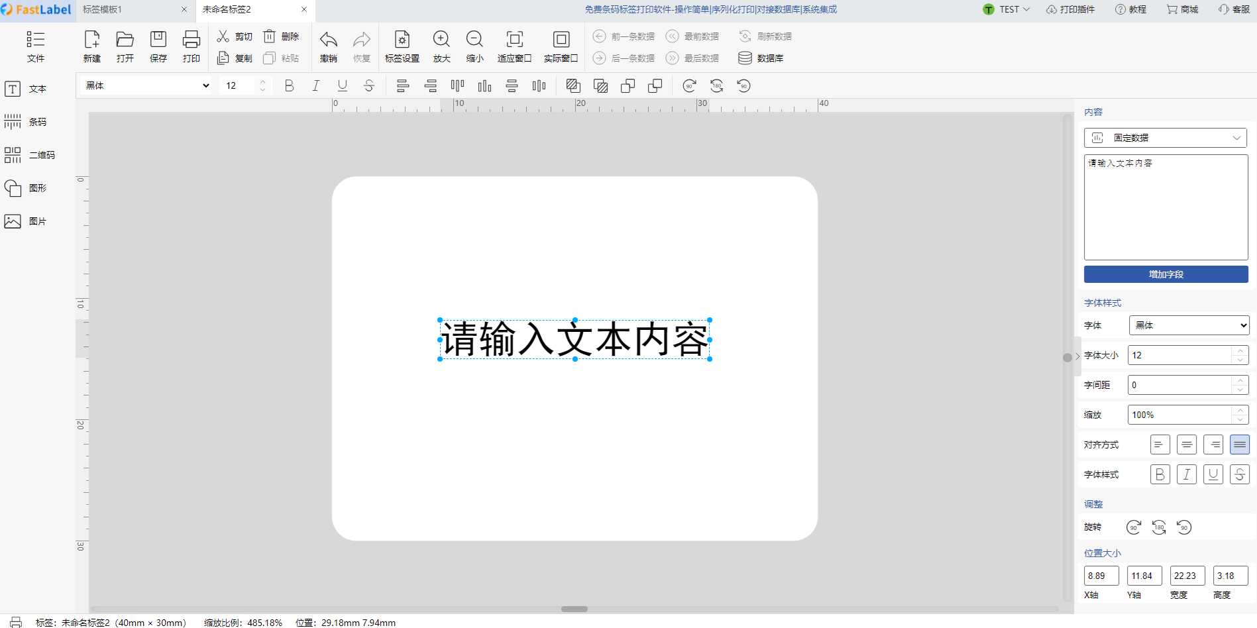Click the horizontal canvas scrollbar thumb
The image size is (1257, 628).
[574, 609]
